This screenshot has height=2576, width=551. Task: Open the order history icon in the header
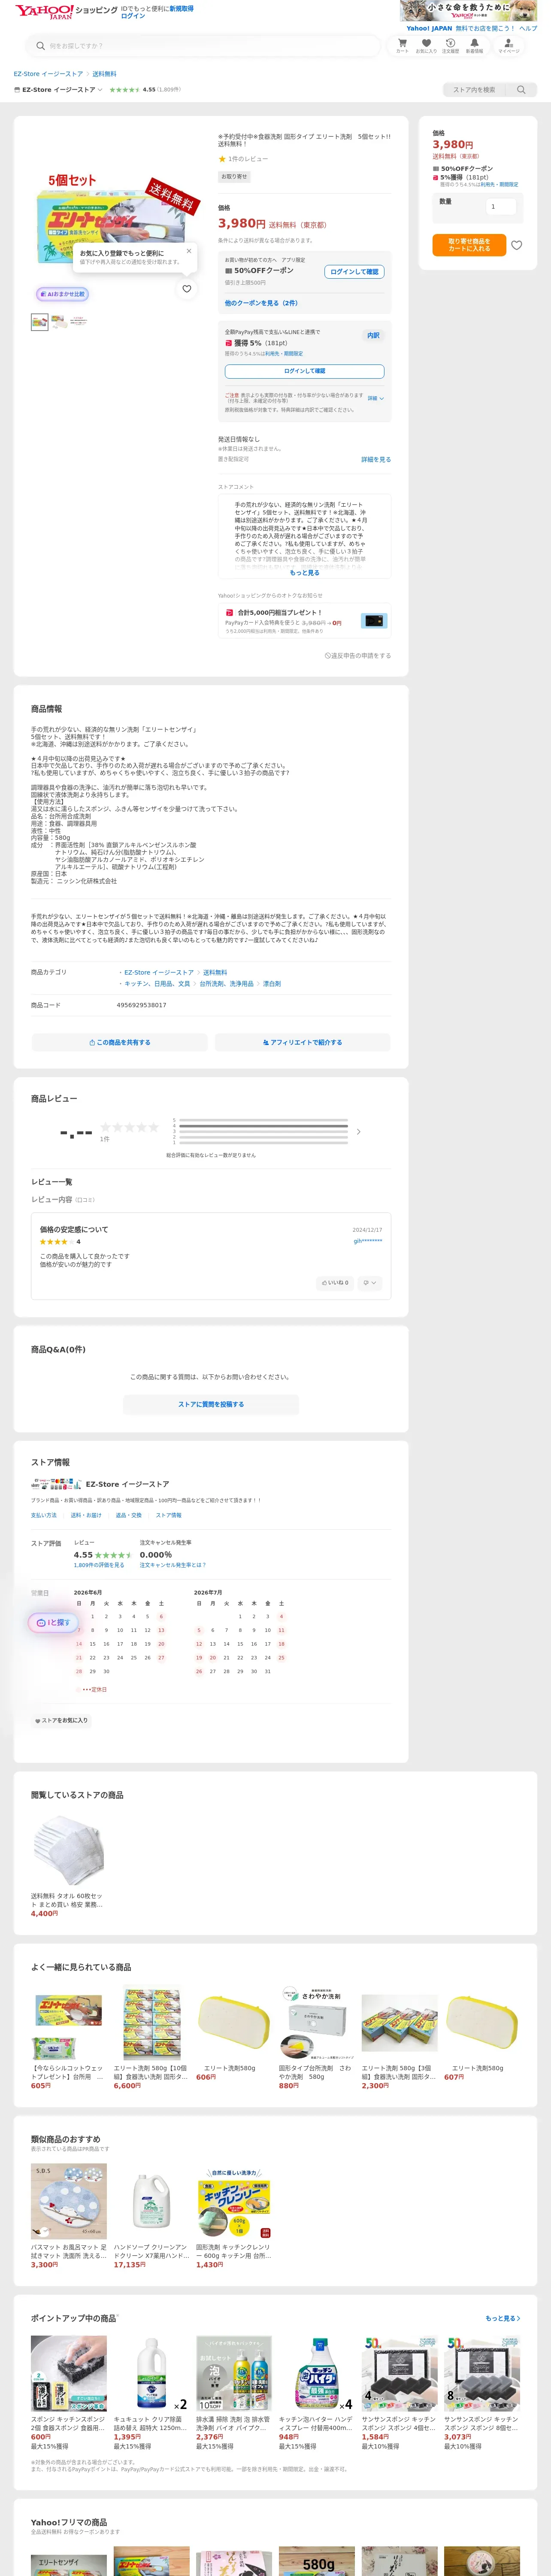[x=450, y=45]
